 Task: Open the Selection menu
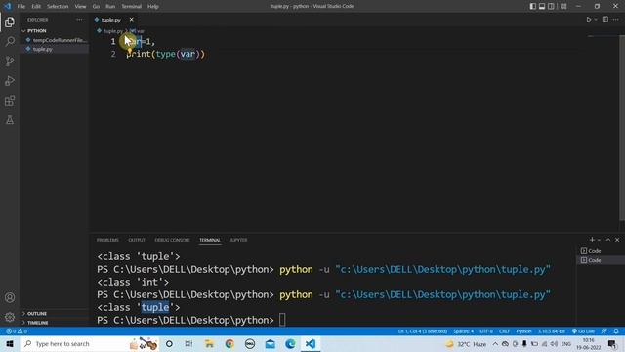click(x=58, y=6)
